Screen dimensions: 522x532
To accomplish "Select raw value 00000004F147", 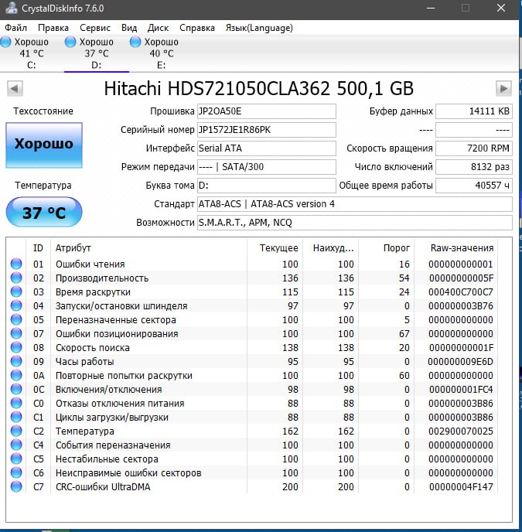I will coord(461,486).
